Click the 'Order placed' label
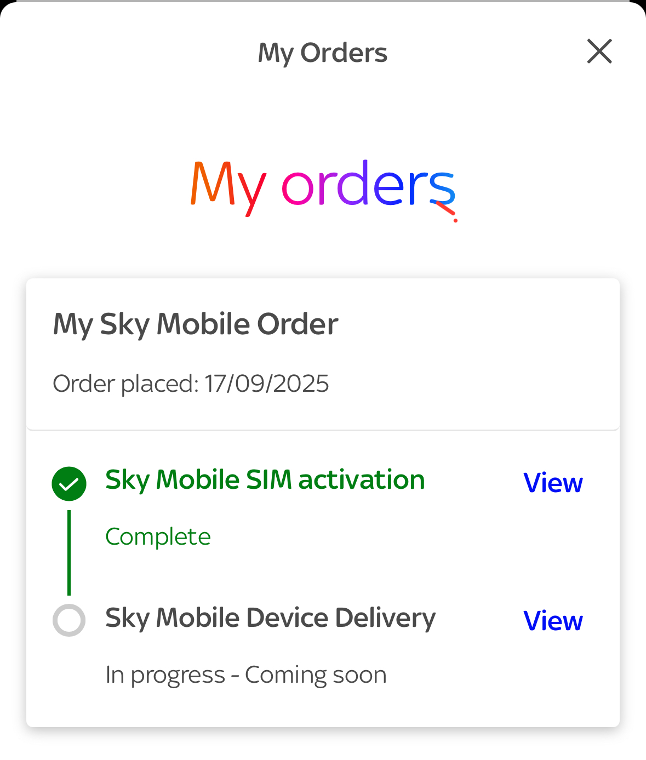 pos(125,384)
